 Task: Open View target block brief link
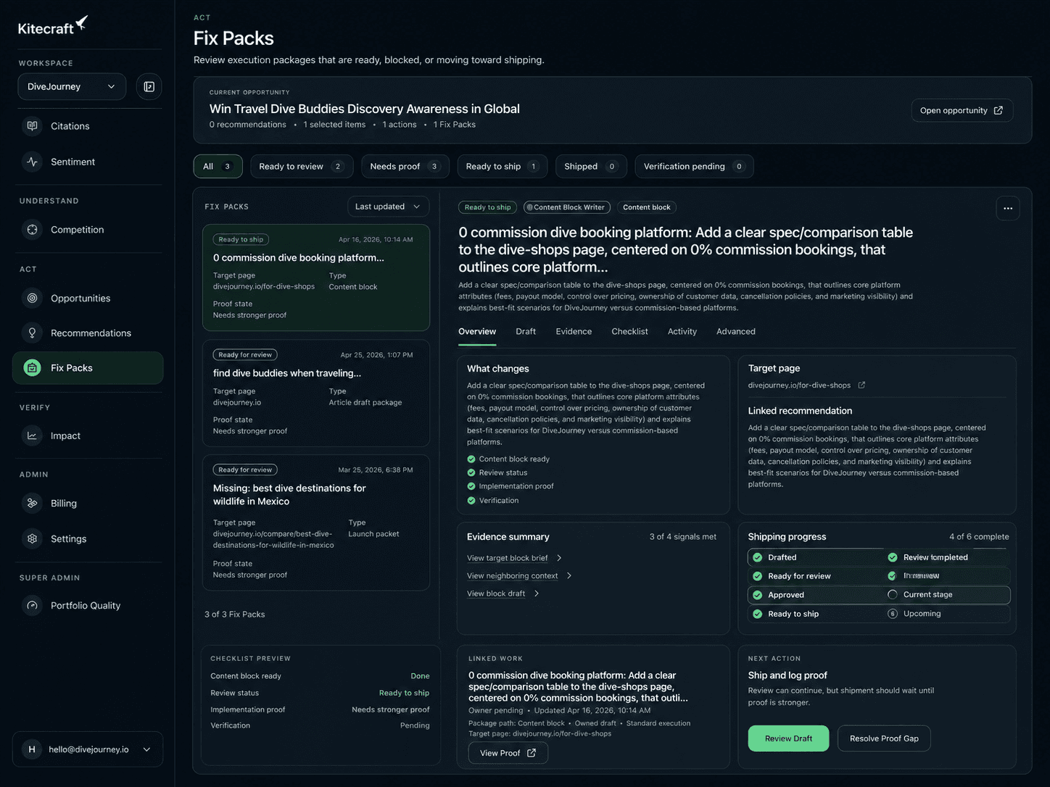tap(508, 558)
